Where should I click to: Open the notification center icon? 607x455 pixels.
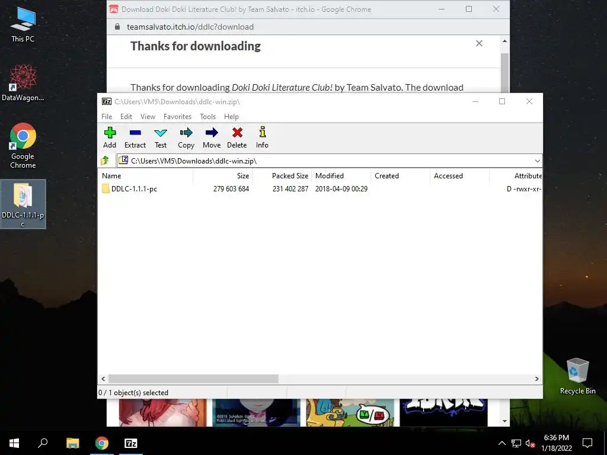tap(587, 443)
